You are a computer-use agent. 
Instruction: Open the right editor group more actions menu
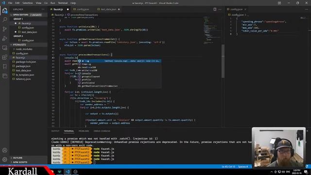(x=307, y=9)
